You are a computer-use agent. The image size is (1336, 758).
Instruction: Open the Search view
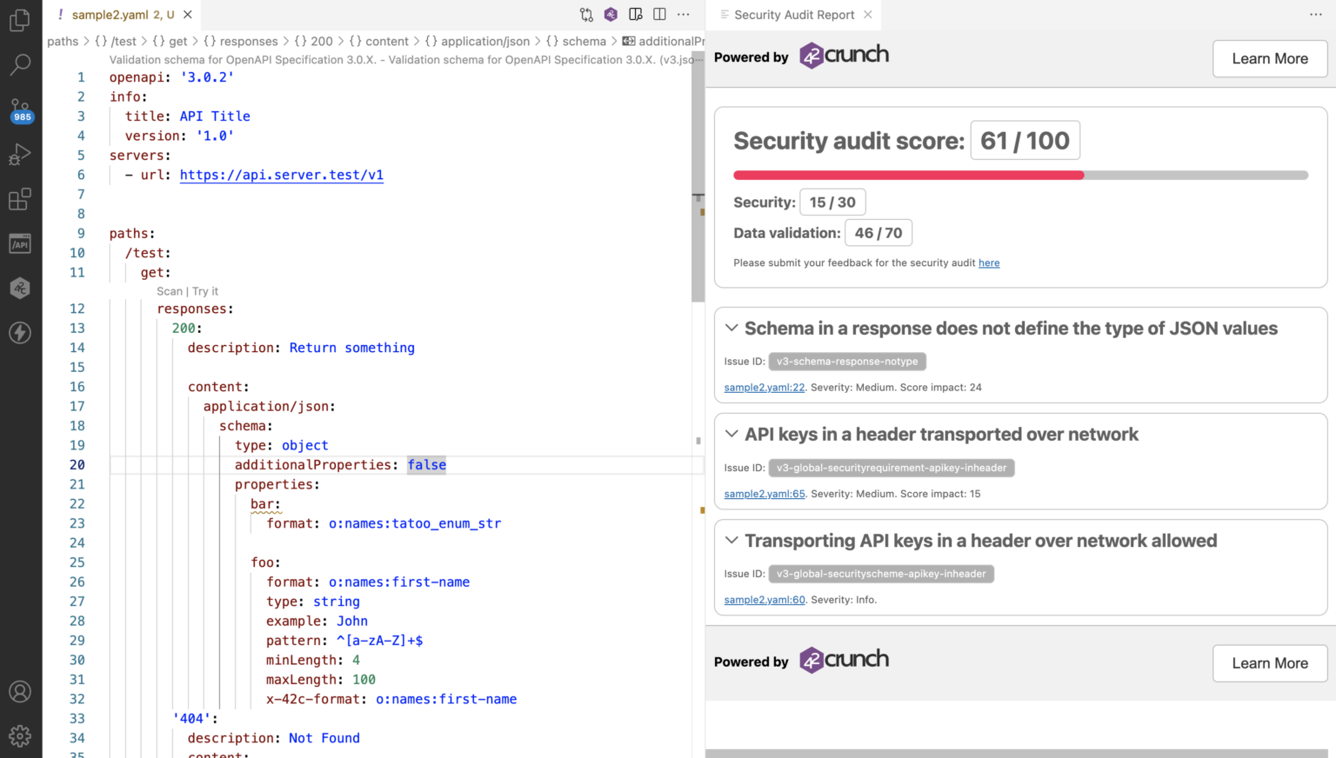pos(20,64)
